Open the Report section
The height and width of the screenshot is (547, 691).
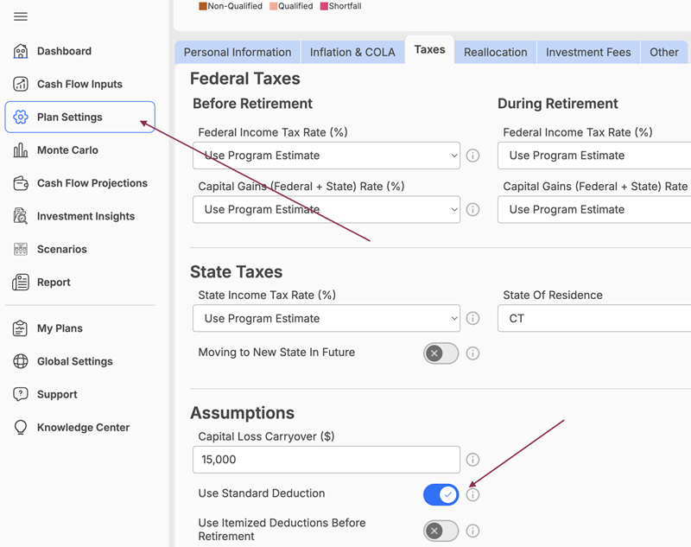tap(54, 282)
